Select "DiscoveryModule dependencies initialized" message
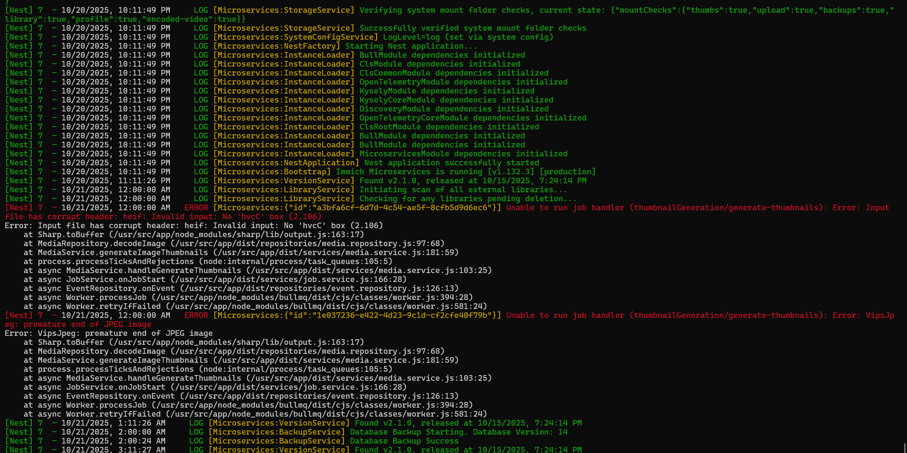Viewport: 907px width, 453px height. click(454, 109)
